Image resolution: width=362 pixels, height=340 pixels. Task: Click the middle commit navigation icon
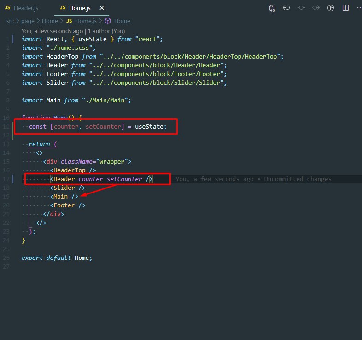(x=301, y=8)
